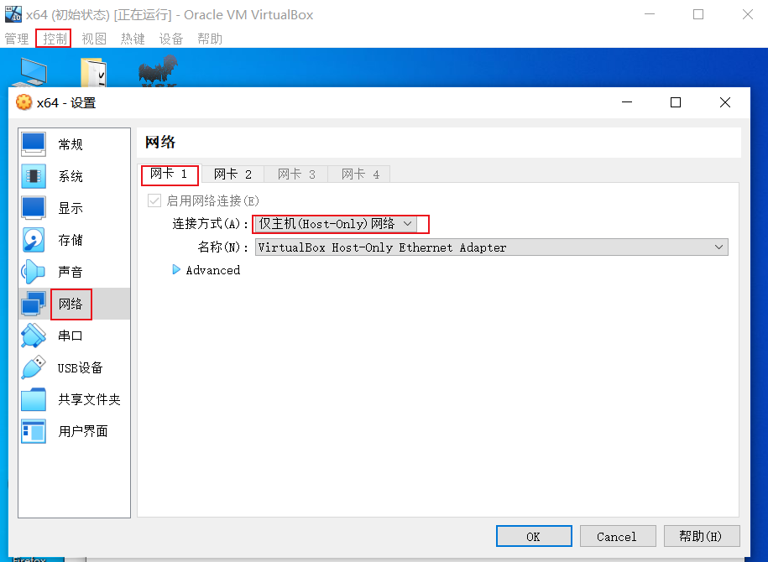Open the 视图 menu
The height and width of the screenshot is (562, 768).
point(94,39)
